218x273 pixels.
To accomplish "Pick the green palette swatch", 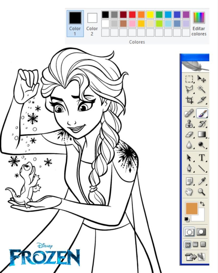I will (159, 14).
